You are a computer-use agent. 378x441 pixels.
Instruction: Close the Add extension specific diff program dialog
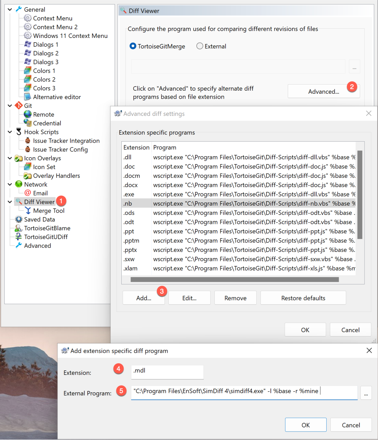click(x=369, y=350)
